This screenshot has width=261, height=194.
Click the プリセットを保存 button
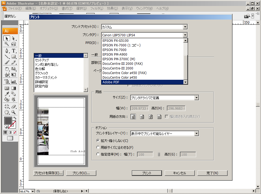coord(49,173)
